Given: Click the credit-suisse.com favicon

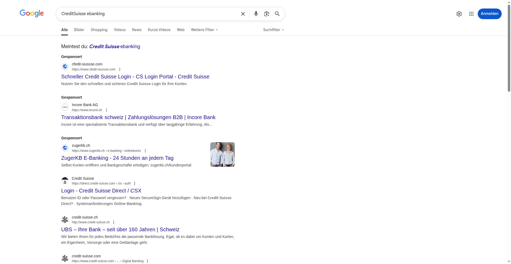Looking at the screenshot, I should [x=65, y=258].
